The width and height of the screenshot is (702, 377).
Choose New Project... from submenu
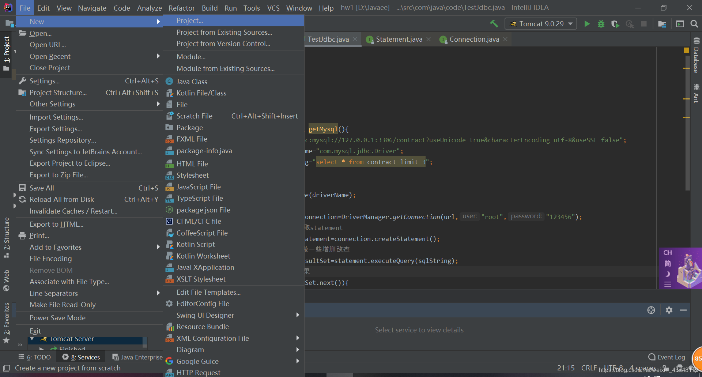point(233,20)
